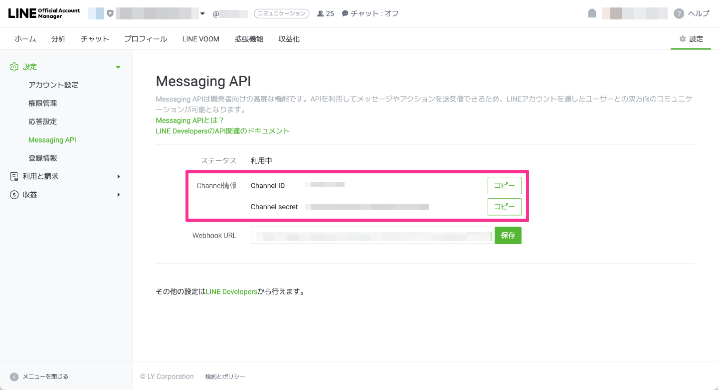The image size is (718, 390).
Task: Expand the 利用と請求 submenu arrow
Action: point(119,176)
